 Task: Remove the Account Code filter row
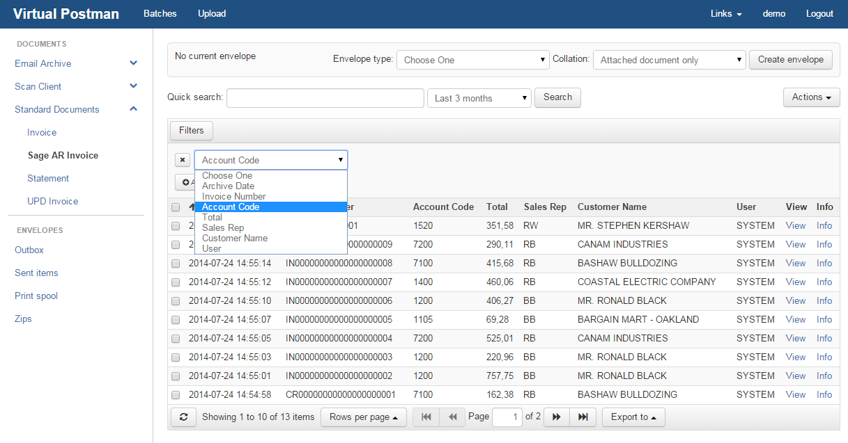coord(182,160)
